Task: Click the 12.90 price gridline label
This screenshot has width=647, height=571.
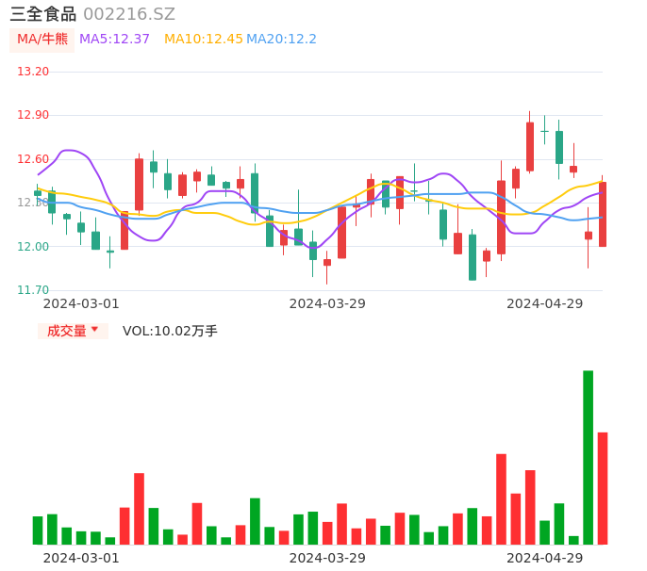Action: tap(34, 115)
